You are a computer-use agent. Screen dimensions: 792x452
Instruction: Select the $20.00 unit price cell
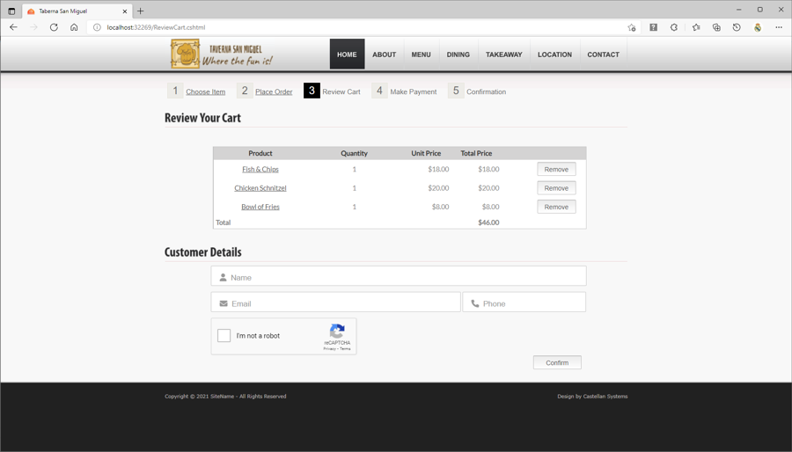[438, 188]
